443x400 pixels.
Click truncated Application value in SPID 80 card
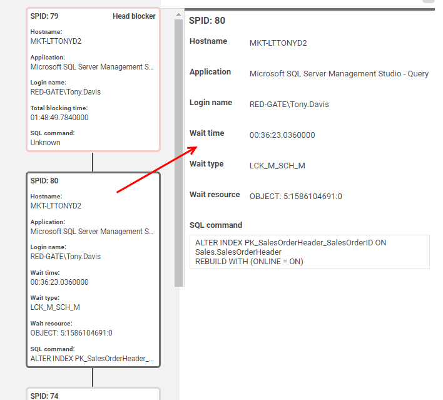point(92,231)
